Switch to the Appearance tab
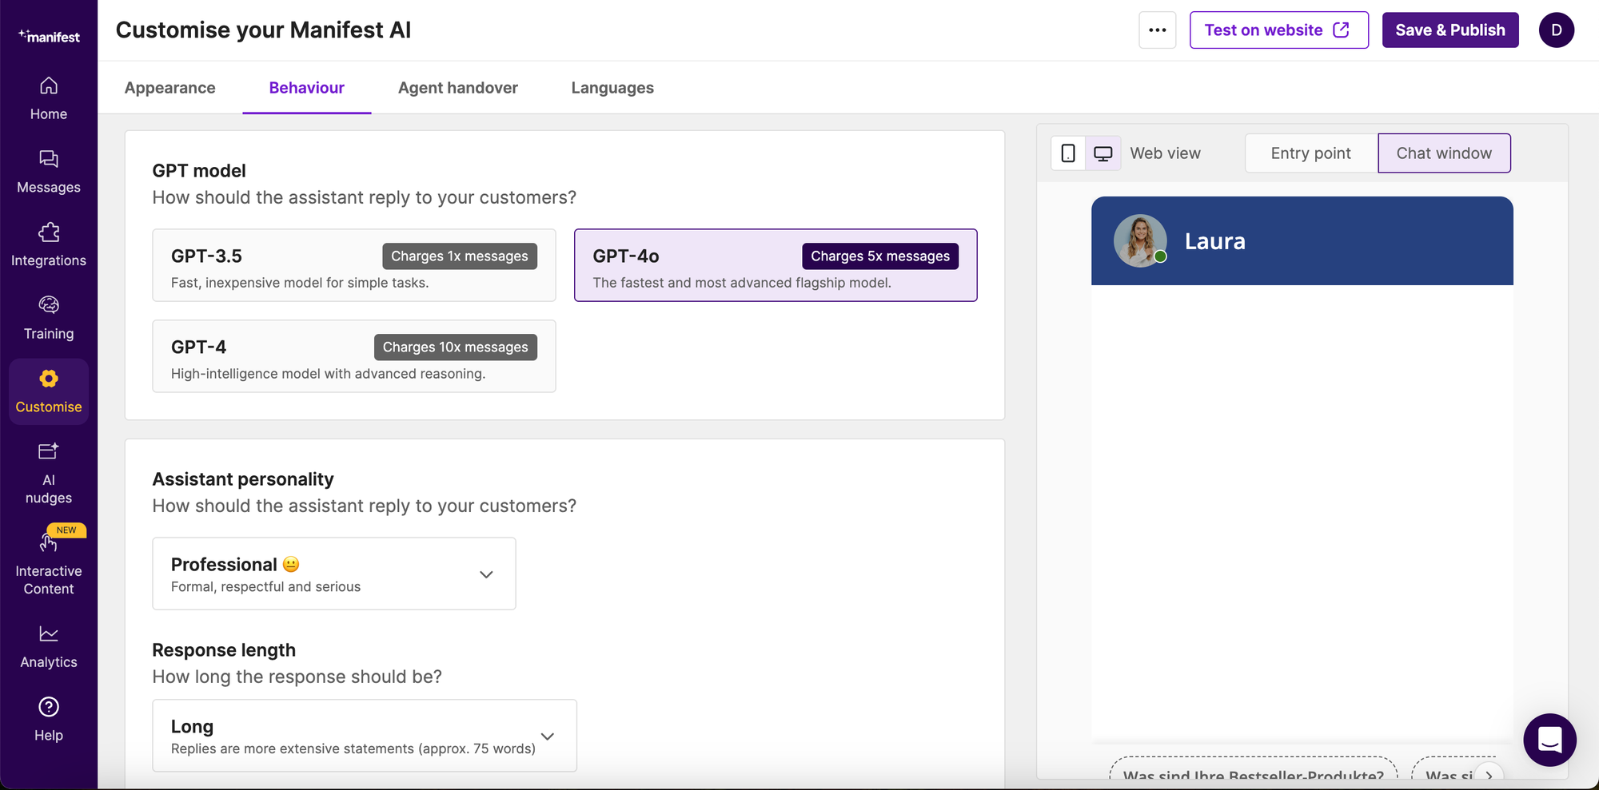1599x790 pixels. [x=170, y=88]
